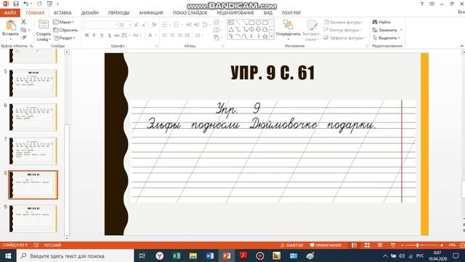This screenshot has height=262, width=465.
Task: Pick the down arrow shape
Action: tap(258, 29)
